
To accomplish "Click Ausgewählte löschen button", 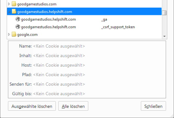I will pyautogui.click(x=32, y=106).
